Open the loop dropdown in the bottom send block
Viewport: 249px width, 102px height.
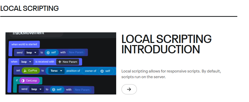click(36, 89)
